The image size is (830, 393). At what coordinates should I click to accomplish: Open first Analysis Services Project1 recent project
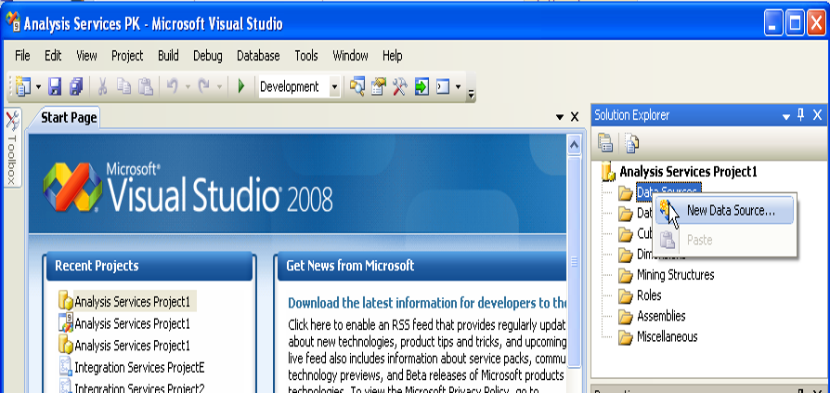(132, 301)
